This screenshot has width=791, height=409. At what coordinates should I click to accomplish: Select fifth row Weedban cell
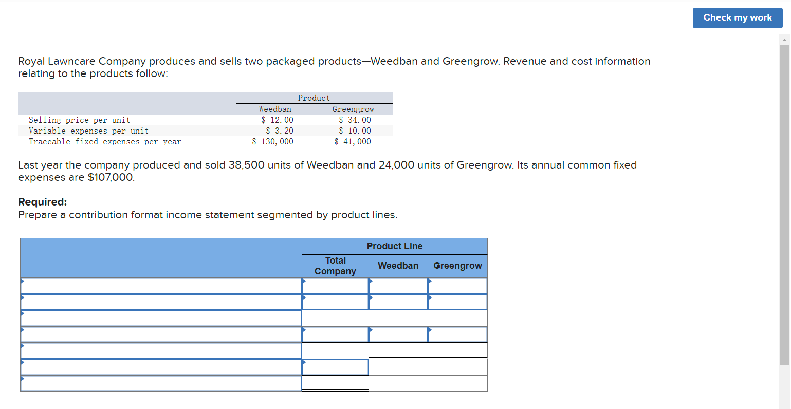398,351
